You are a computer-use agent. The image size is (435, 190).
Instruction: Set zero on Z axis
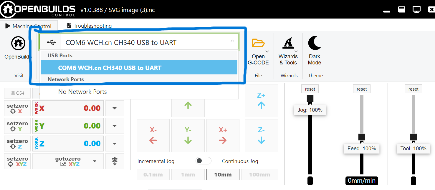(17, 144)
